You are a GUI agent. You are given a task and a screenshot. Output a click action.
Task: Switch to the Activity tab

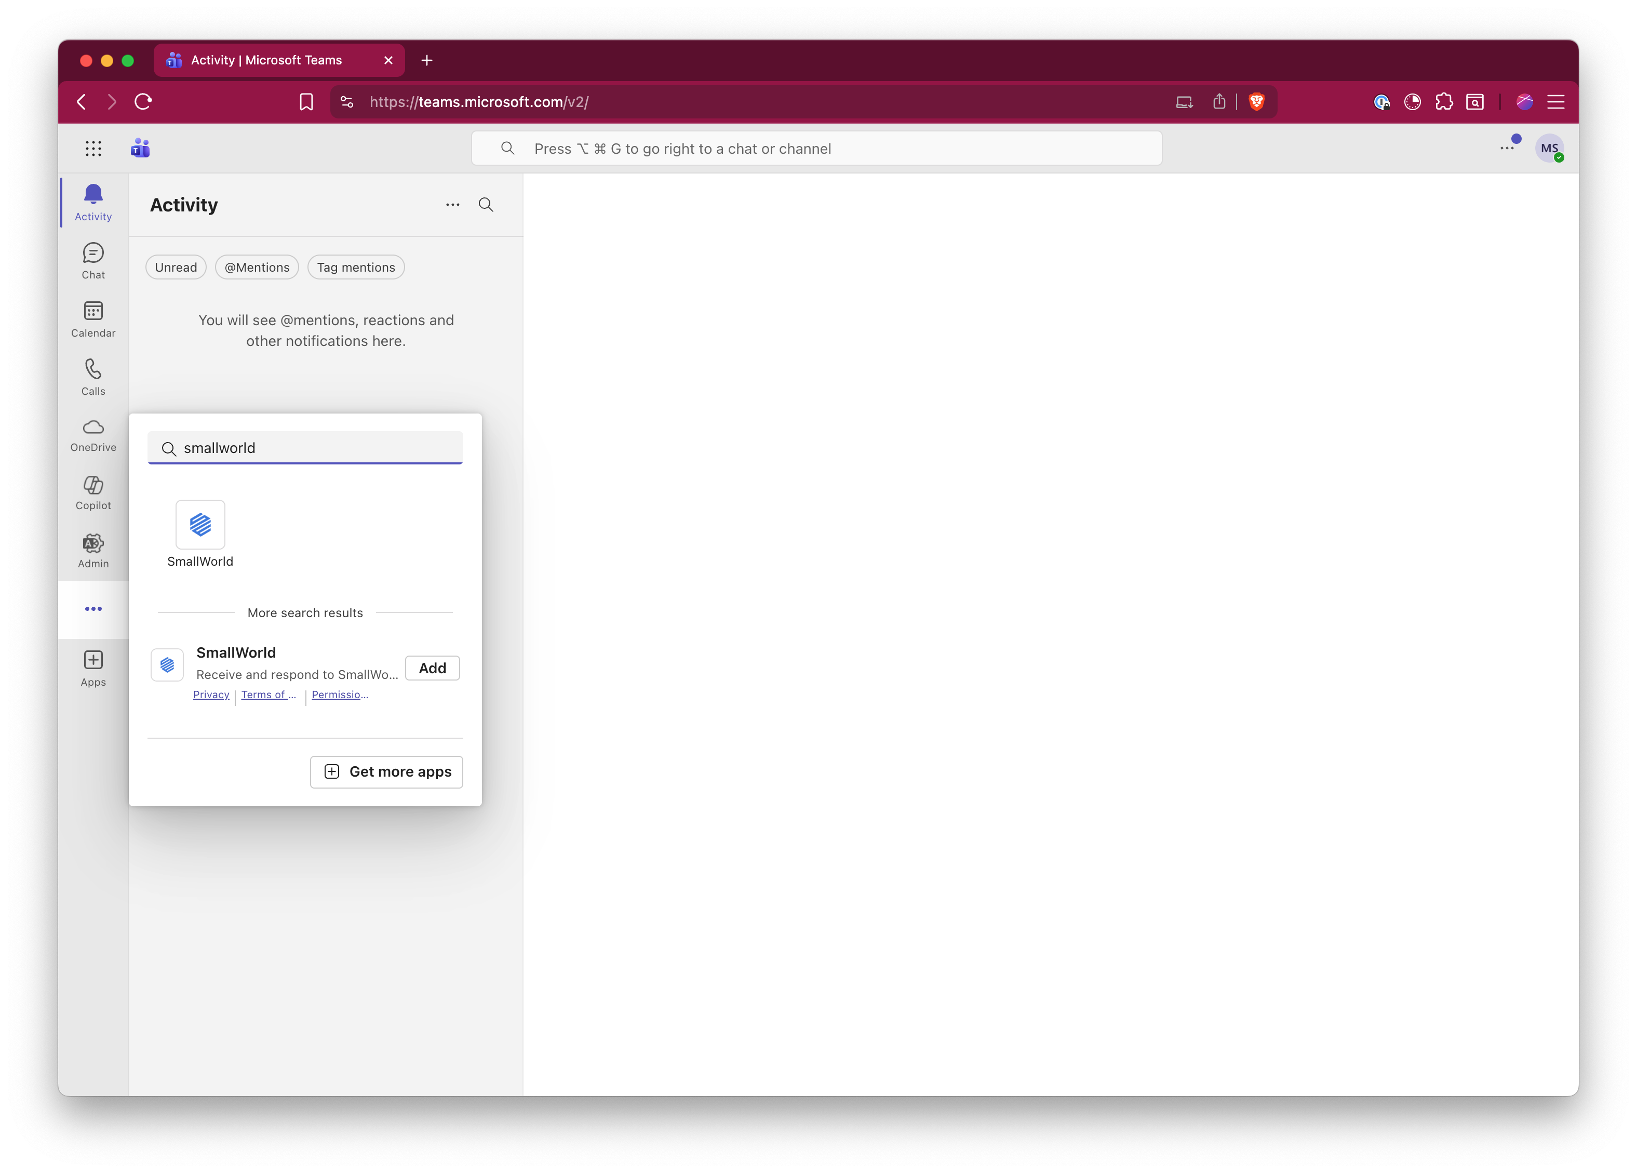pyautogui.click(x=93, y=203)
